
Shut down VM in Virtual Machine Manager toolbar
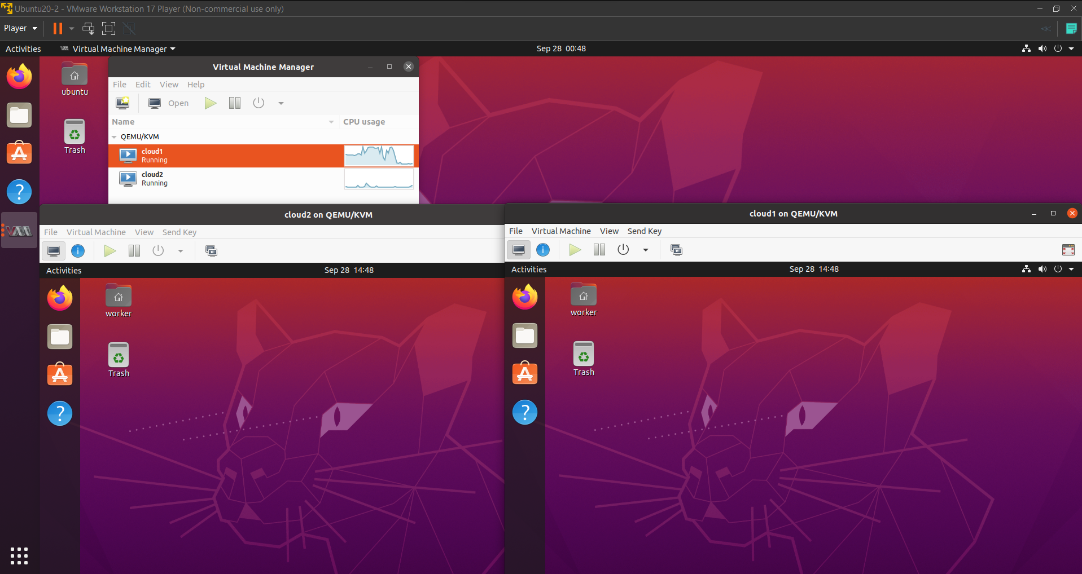[259, 103]
